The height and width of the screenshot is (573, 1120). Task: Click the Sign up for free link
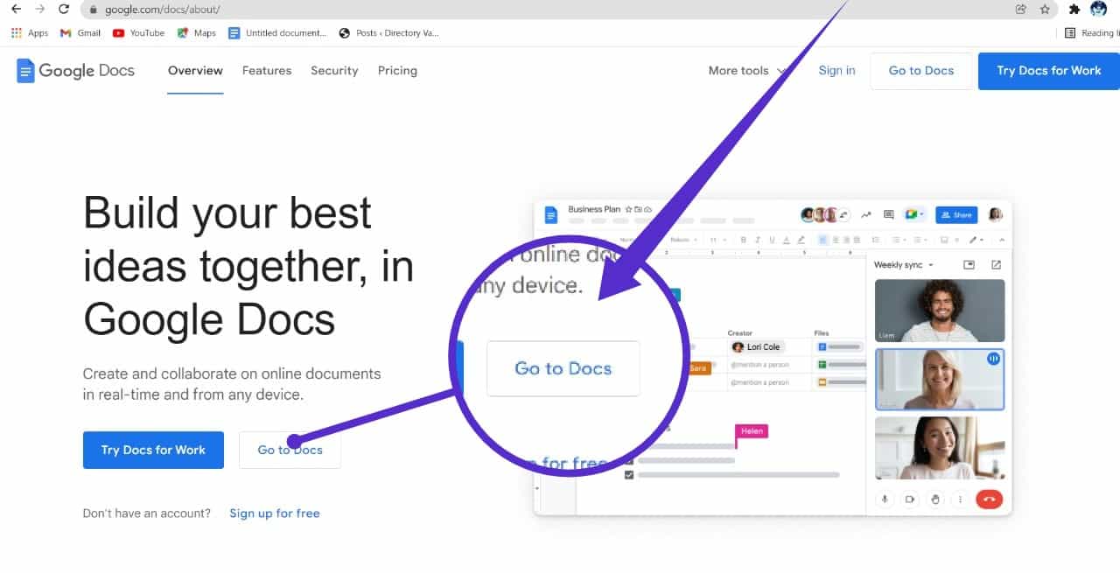(275, 514)
